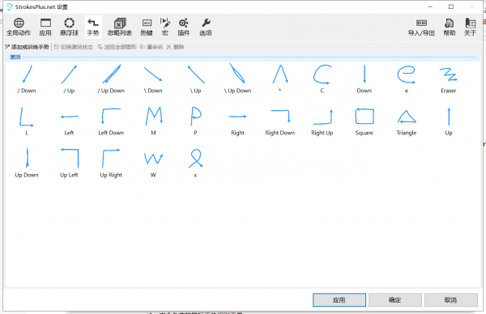Open the 插件 plugins tab
Image resolution: width=486 pixels, height=314 pixels.
click(184, 27)
